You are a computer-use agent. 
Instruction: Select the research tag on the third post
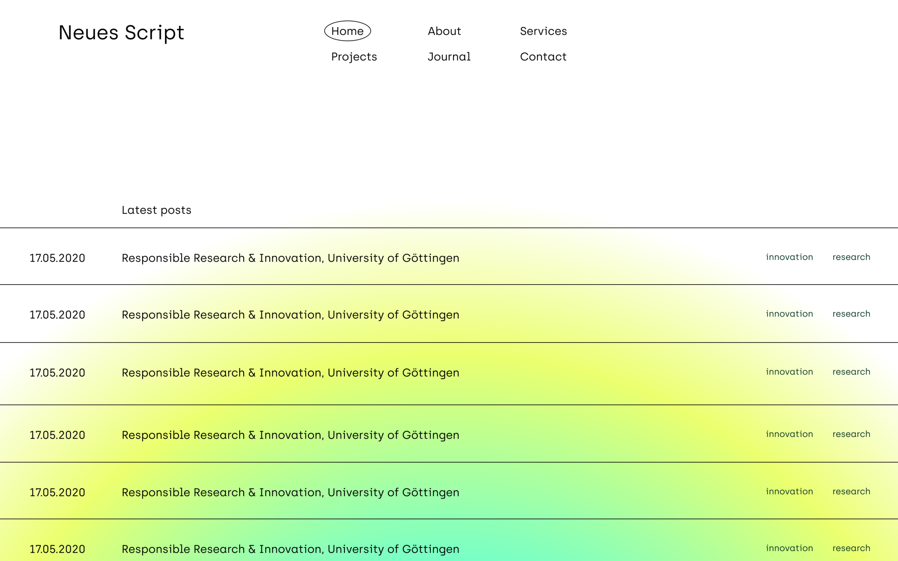click(851, 372)
